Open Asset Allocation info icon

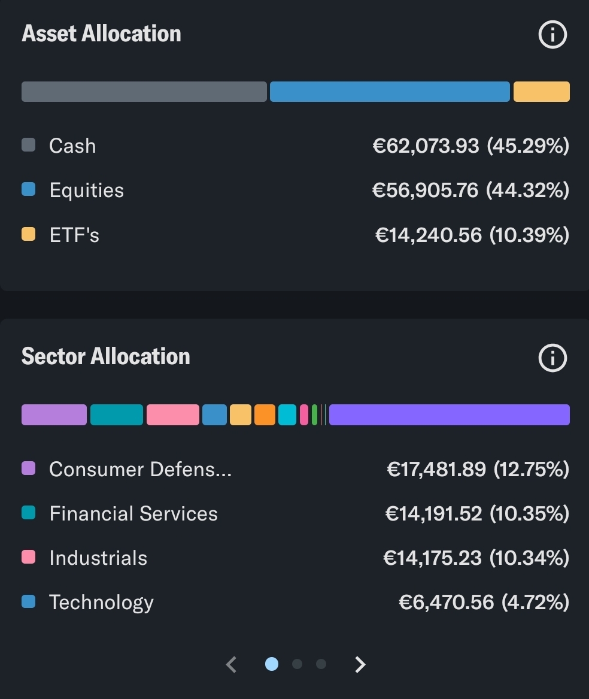point(552,35)
